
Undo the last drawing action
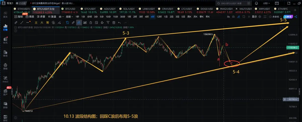[x=119, y=23]
